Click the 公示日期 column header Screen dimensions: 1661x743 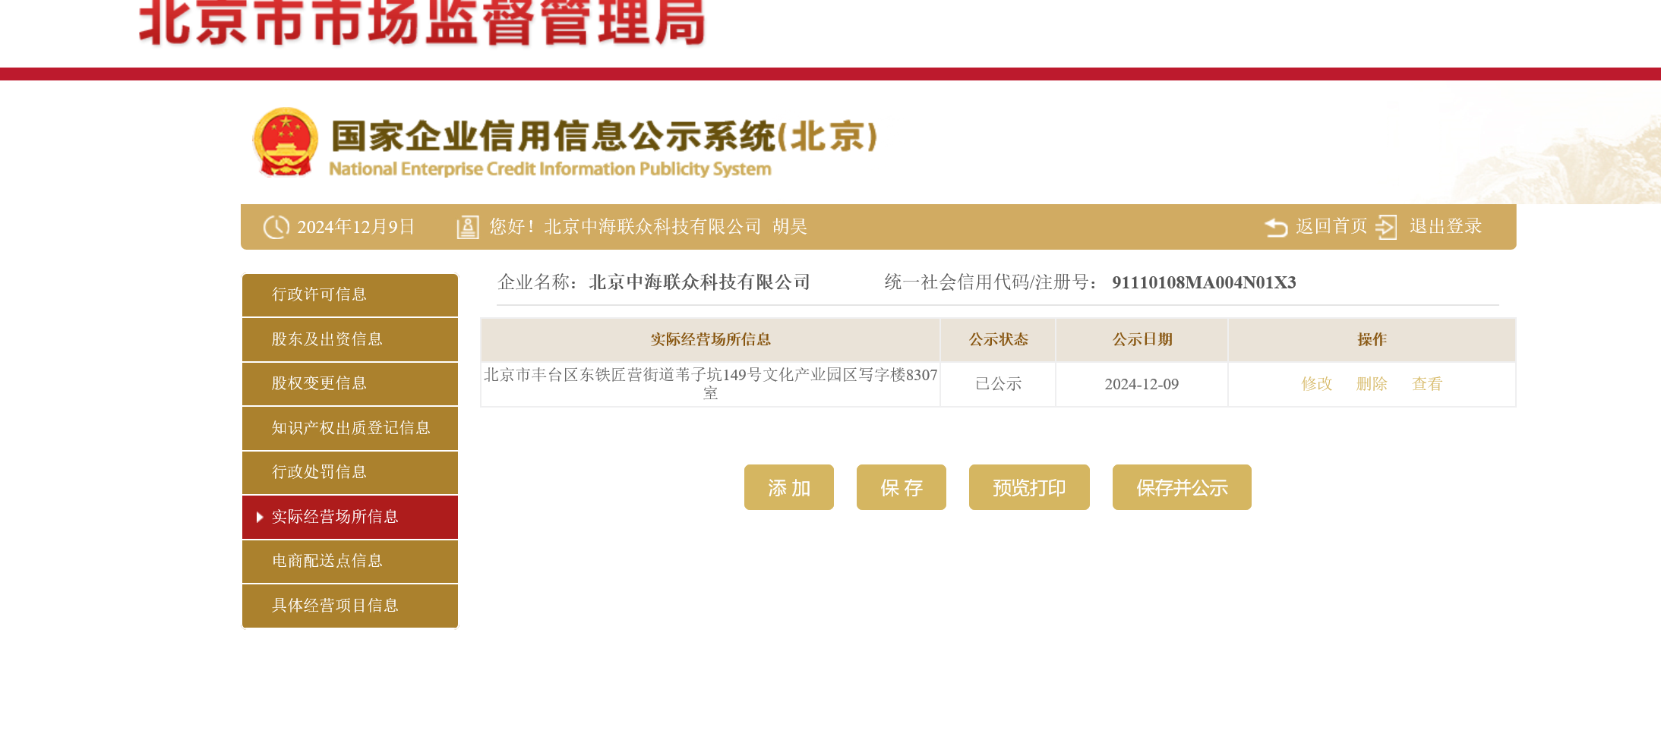click(1142, 339)
